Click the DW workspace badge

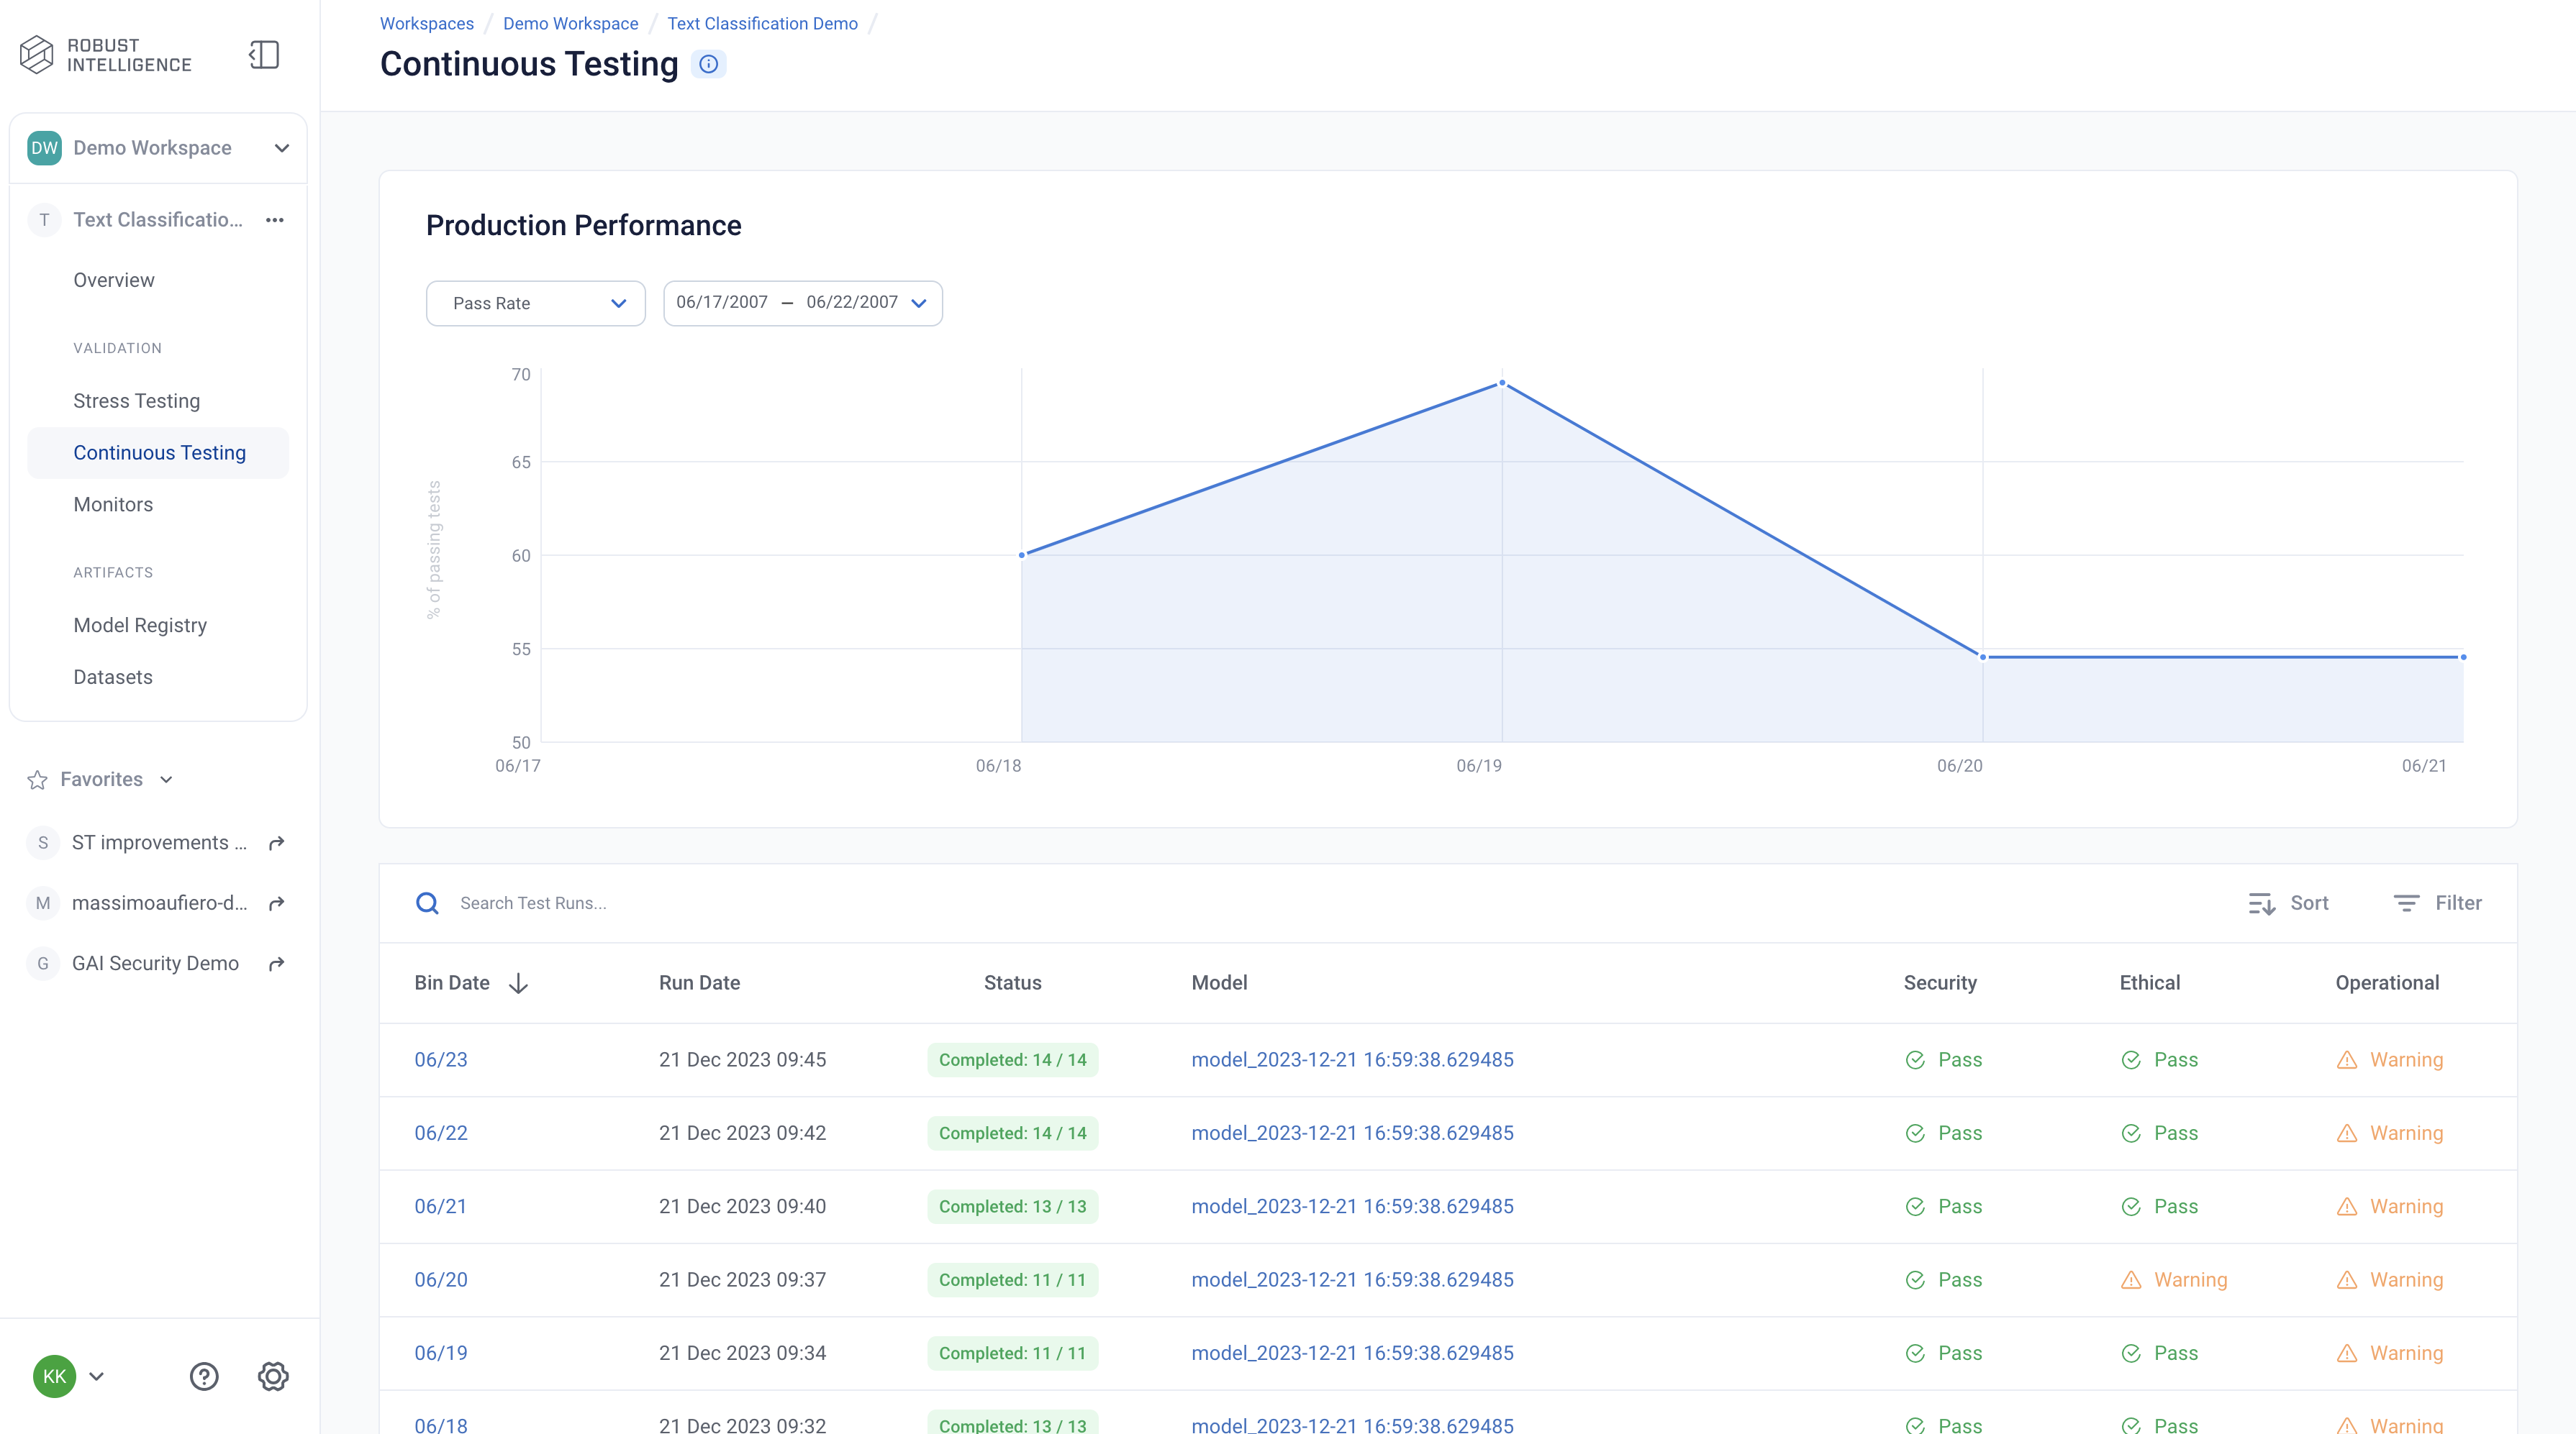coord(44,148)
